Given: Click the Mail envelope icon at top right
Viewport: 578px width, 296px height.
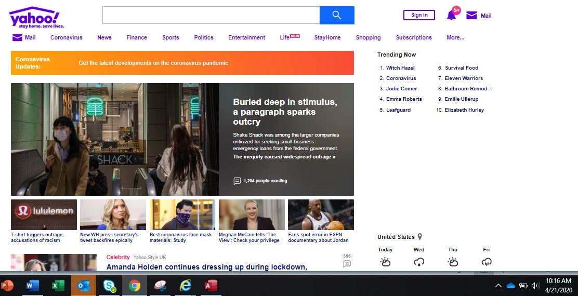Looking at the screenshot, I should tap(471, 16).
